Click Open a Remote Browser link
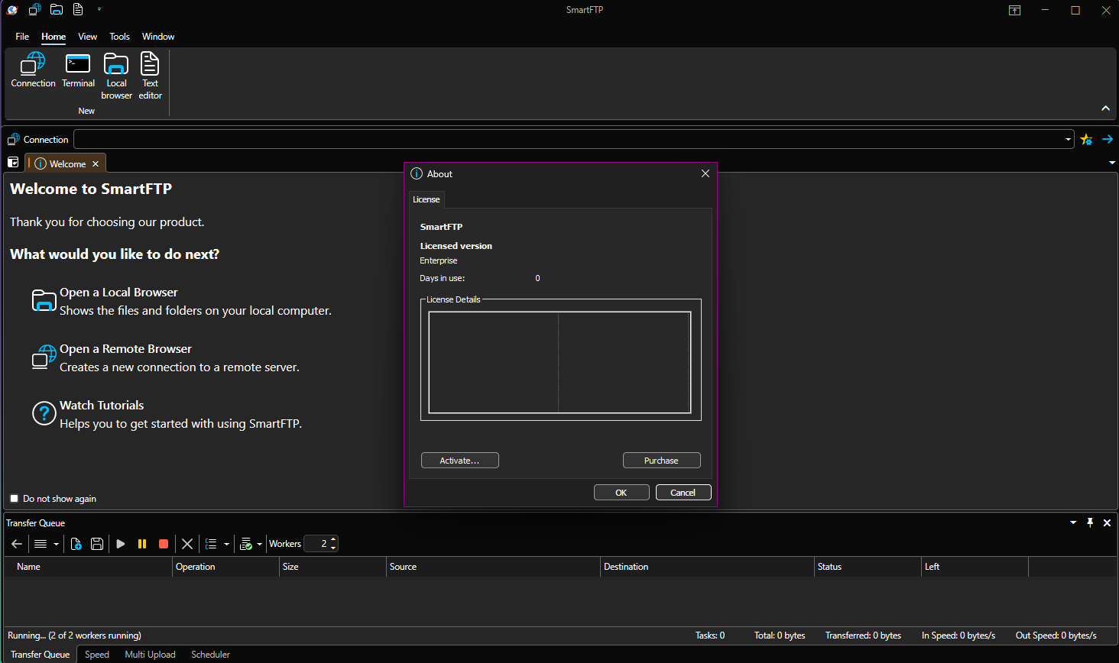 tap(125, 349)
